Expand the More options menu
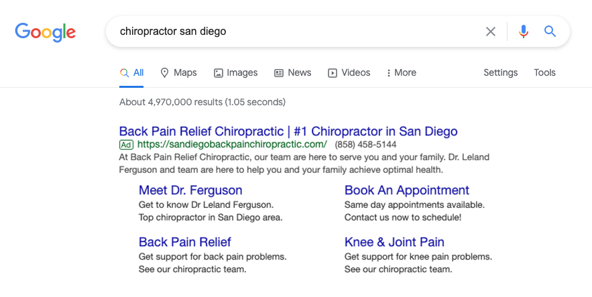This screenshot has height=297, width=592. 402,72
